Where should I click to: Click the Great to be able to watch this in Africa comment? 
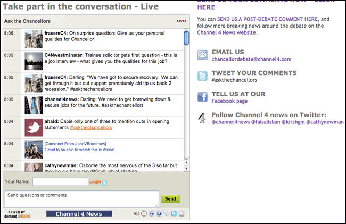(79, 150)
